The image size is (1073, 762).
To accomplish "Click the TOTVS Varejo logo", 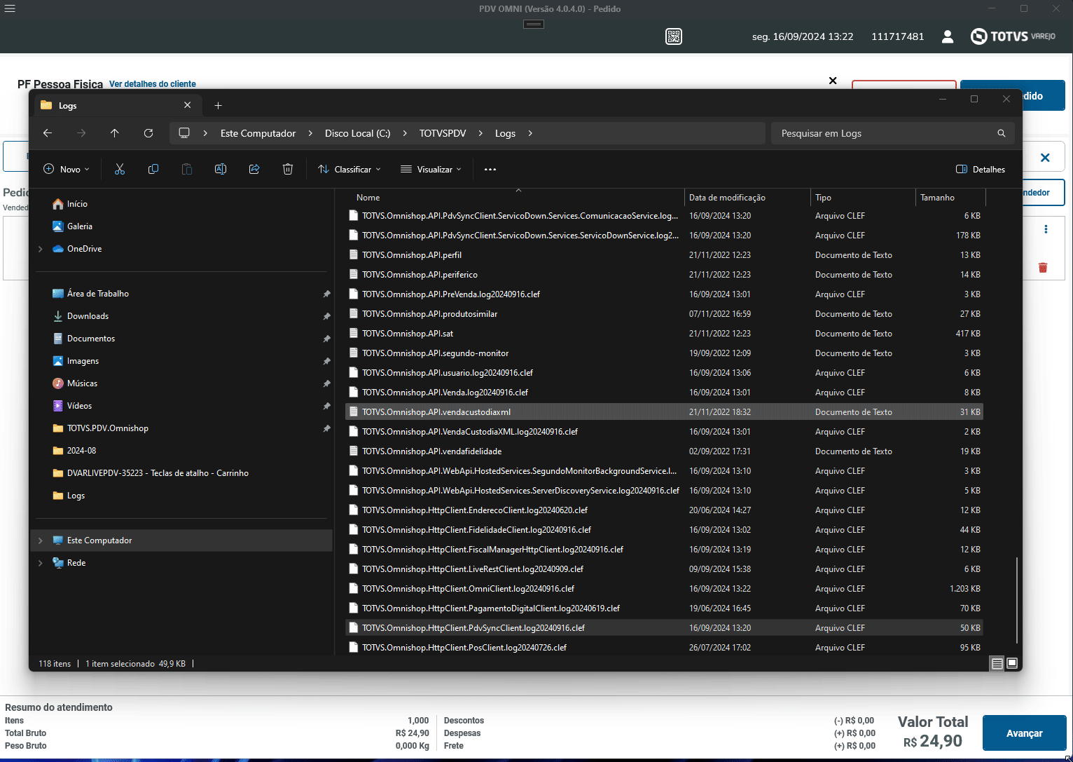I will tap(1013, 36).
